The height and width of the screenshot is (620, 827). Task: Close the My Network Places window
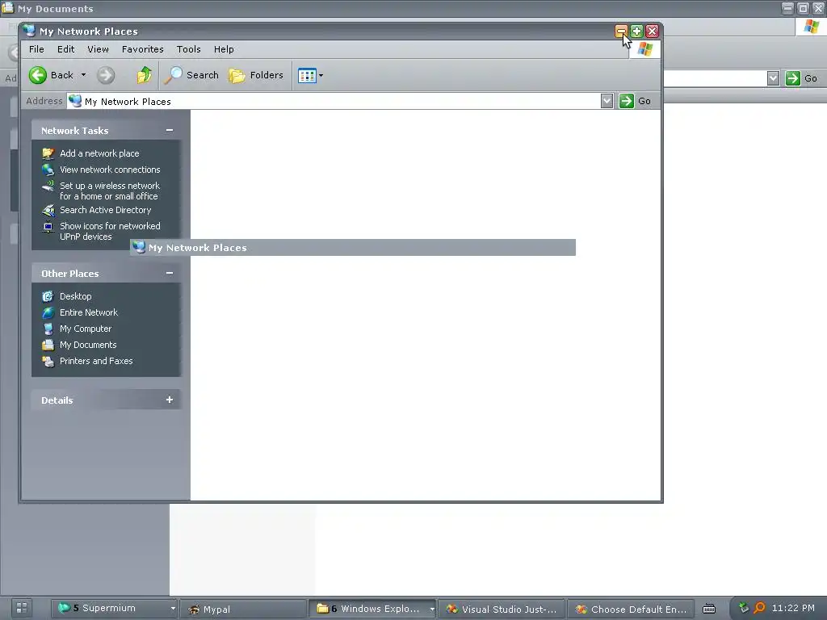coord(652,31)
